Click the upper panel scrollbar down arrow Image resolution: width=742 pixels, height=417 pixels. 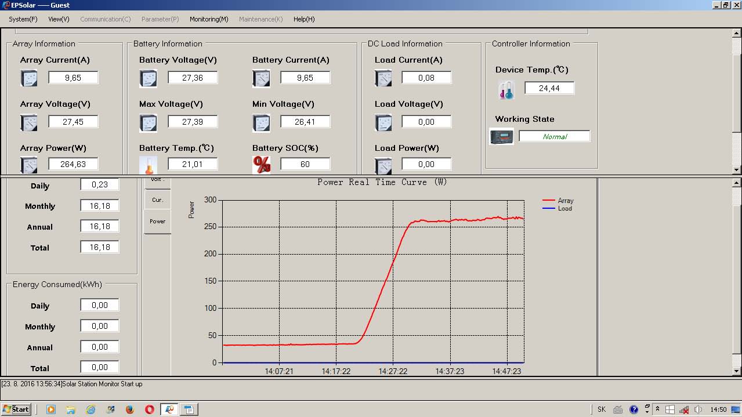click(737, 170)
